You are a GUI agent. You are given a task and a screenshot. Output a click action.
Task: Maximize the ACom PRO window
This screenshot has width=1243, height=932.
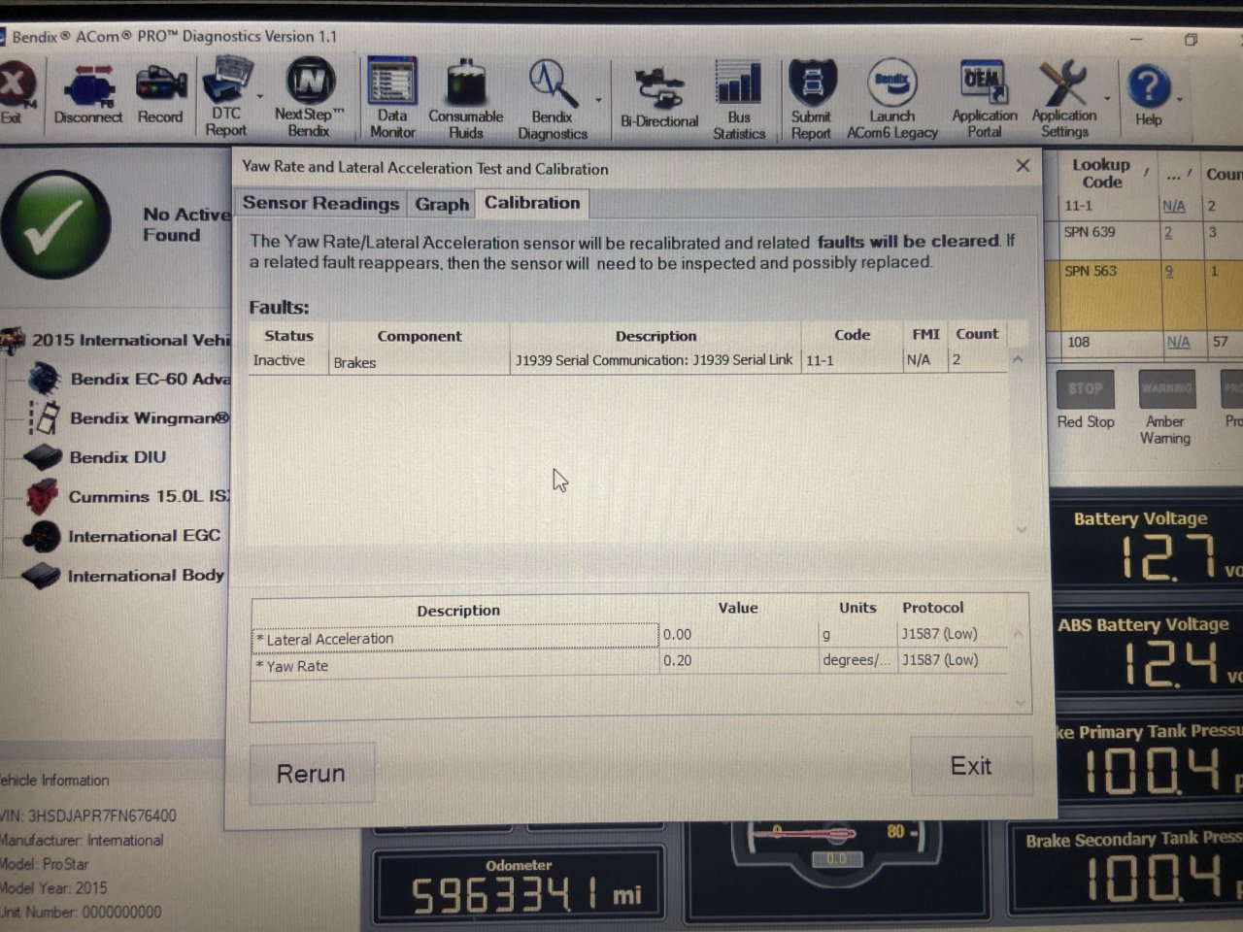coord(1191,40)
